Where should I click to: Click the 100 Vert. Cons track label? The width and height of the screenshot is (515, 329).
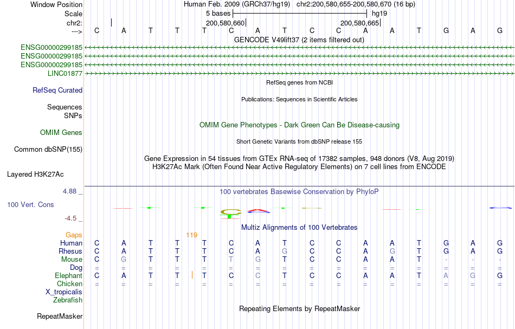[30, 204]
